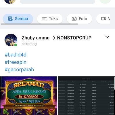115x115 pixels.
Task: Open Zhuby ammu's profile picture
Action: click(x=11, y=40)
